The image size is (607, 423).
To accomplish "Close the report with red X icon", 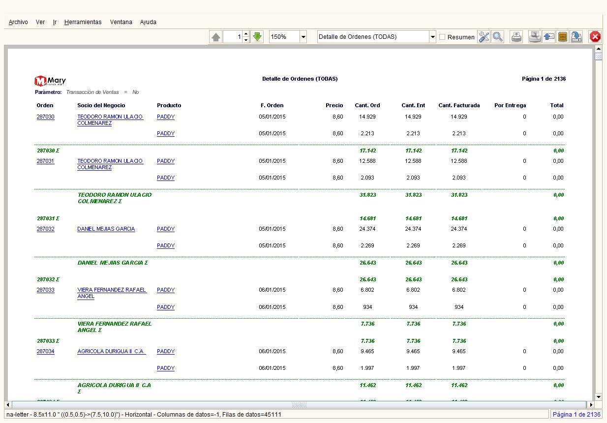I will 595,37.
